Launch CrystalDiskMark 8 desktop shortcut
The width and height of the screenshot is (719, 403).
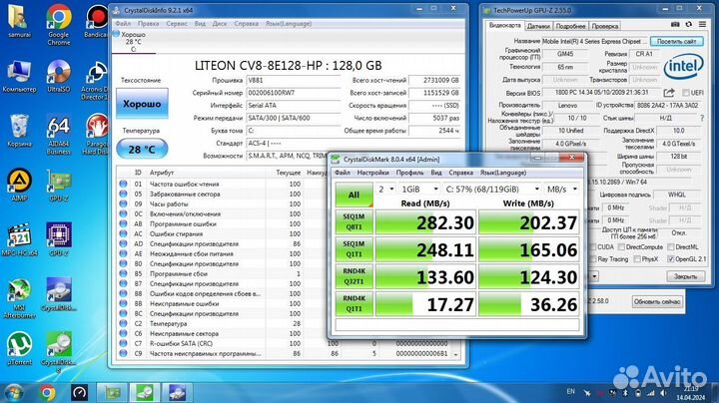(x=59, y=353)
